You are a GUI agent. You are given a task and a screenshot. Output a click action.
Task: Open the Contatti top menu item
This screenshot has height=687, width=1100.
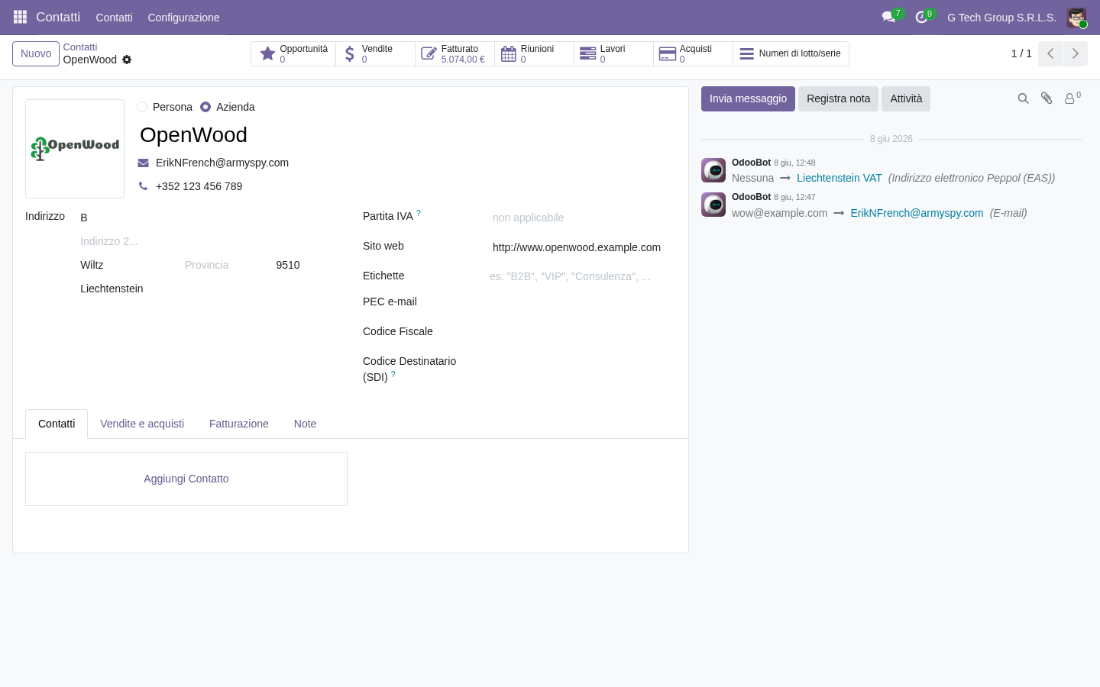(114, 18)
